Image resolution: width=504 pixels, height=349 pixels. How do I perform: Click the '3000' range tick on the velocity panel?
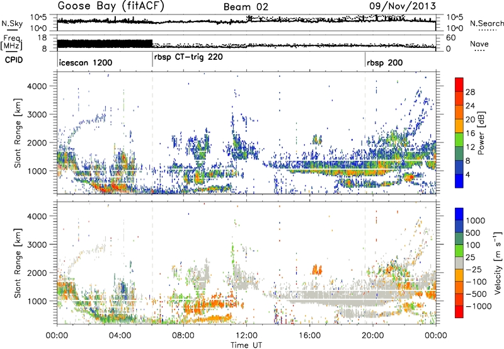[x=37, y=244]
